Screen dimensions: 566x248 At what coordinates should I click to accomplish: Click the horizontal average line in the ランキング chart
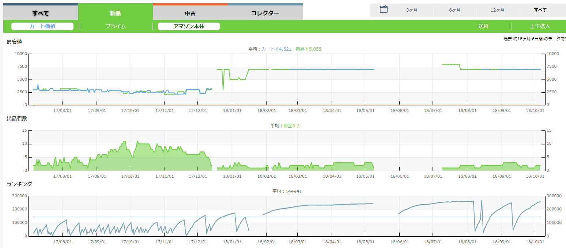(329, 217)
